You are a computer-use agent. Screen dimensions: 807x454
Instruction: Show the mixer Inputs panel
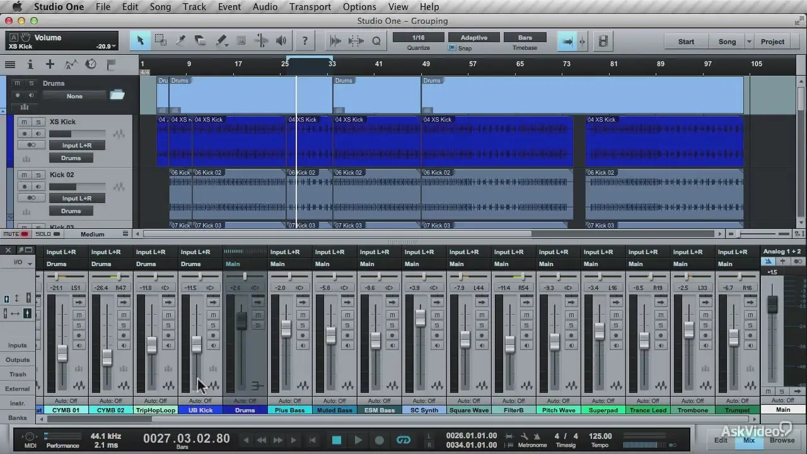point(18,346)
